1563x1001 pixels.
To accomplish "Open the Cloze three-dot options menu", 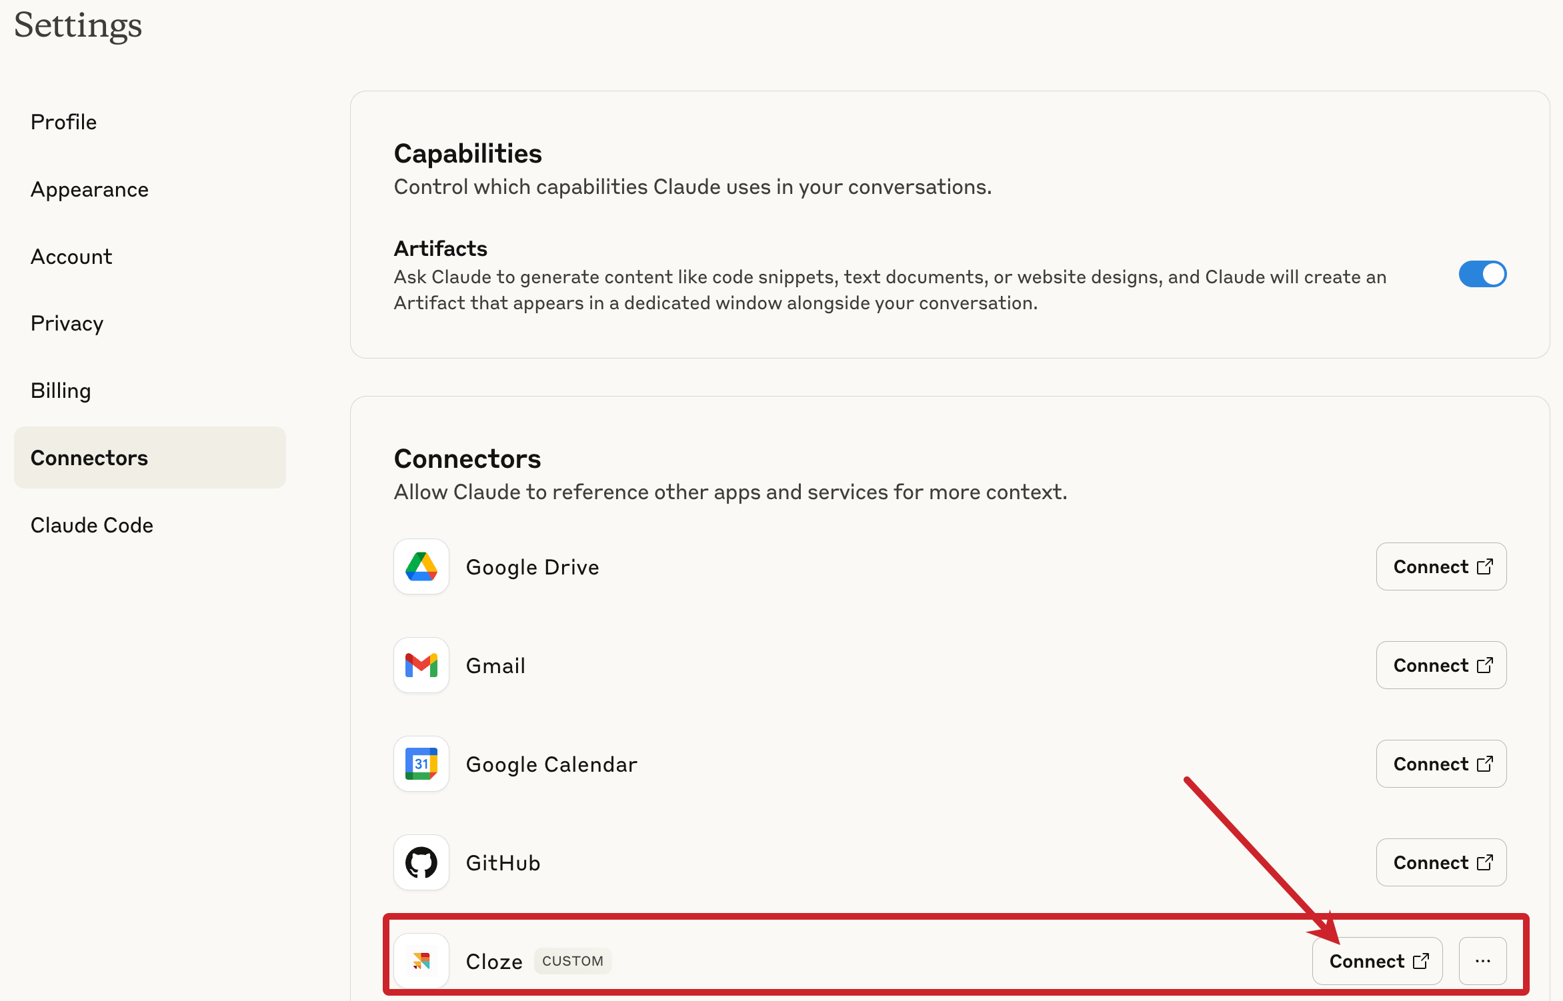I will coord(1483,961).
